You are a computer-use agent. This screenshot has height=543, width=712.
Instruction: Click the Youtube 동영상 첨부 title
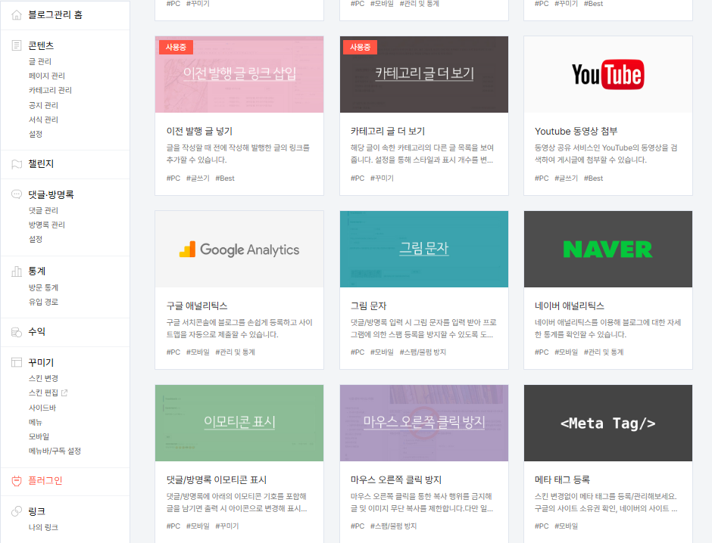tap(576, 132)
